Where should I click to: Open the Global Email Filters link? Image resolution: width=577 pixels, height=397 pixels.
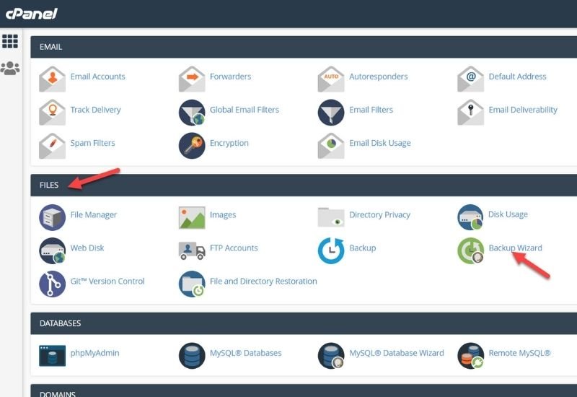coord(245,110)
